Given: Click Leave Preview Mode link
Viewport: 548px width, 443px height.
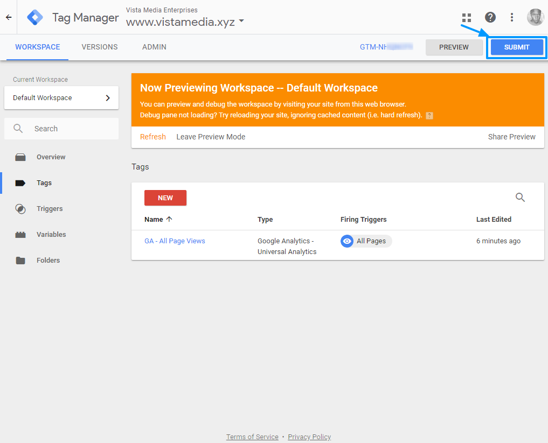Looking at the screenshot, I should 211,137.
